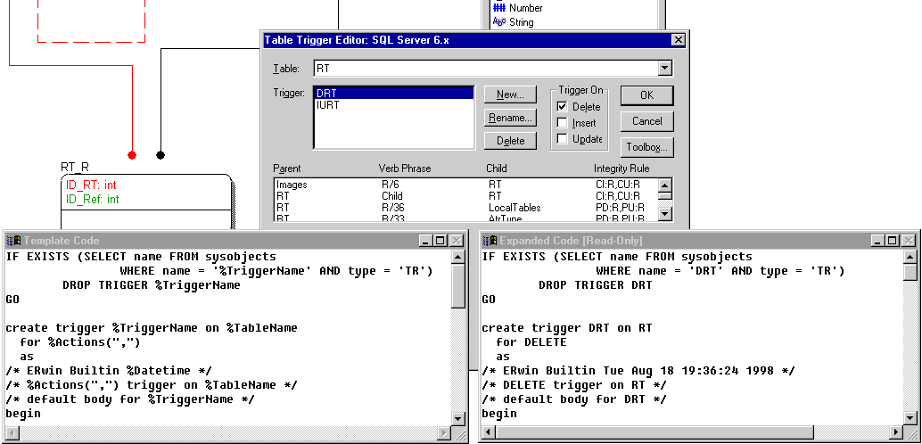Click the 'for DELETE' line in Expanded Code

tap(531, 342)
